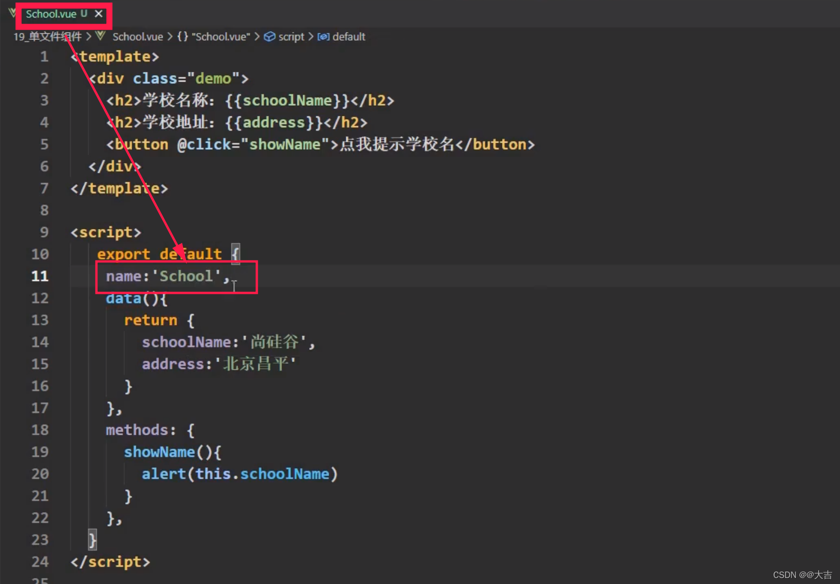Click line number 11 in gutter

tap(40, 276)
